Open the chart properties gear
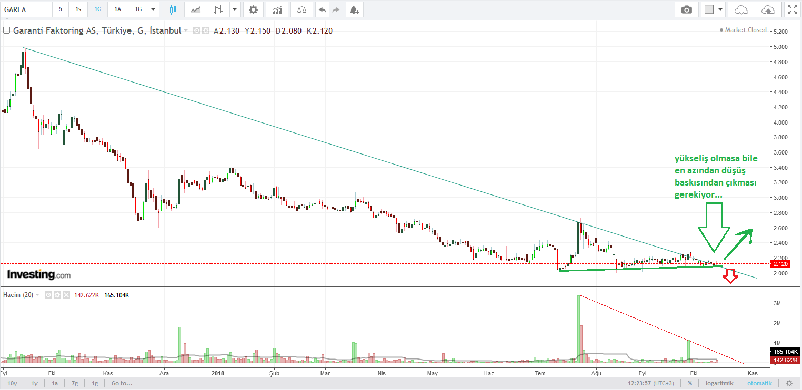Screen dimensions: 802x390 point(253,9)
